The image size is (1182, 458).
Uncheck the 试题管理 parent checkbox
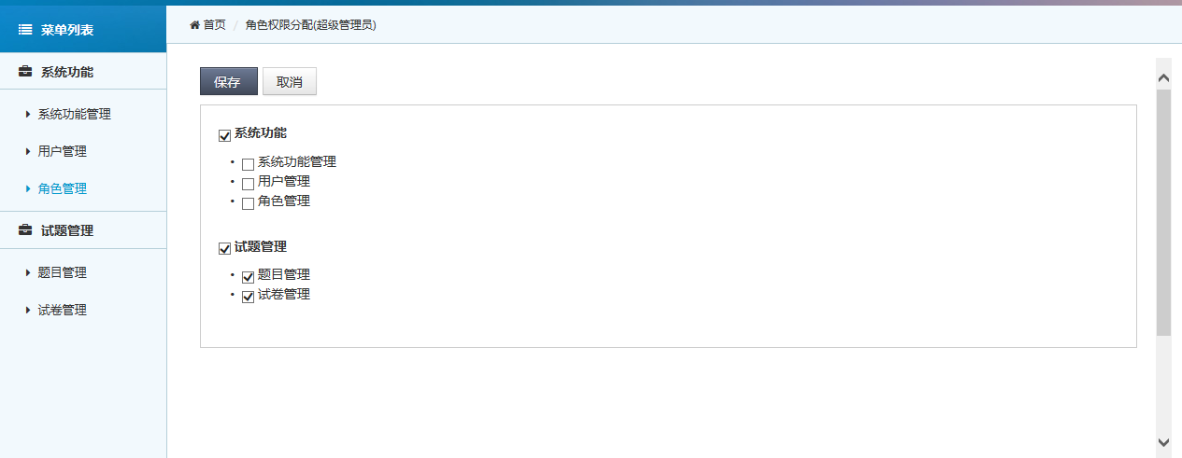point(224,249)
